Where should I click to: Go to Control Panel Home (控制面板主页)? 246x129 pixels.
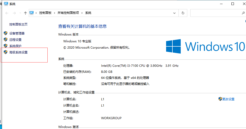tap(18, 24)
